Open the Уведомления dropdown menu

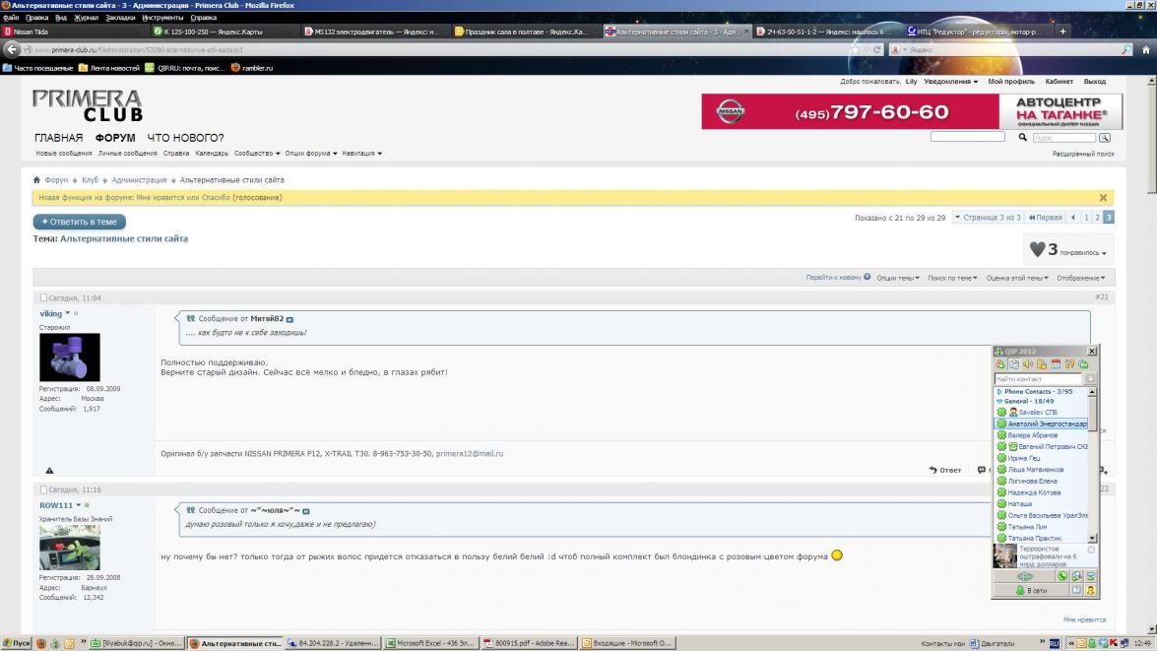tap(950, 82)
